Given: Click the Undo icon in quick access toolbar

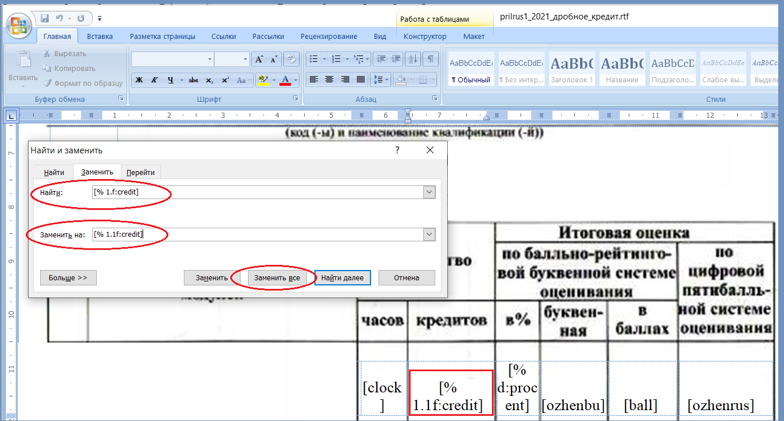Looking at the screenshot, I should pos(60,18).
